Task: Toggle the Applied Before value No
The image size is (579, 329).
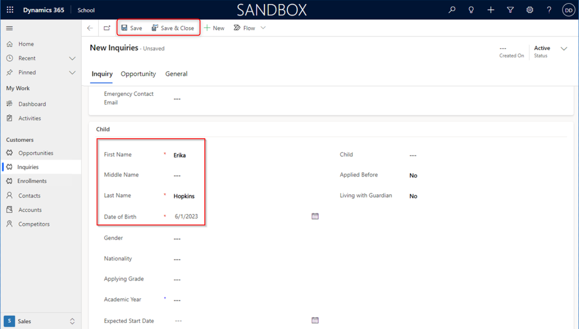Action: click(413, 176)
